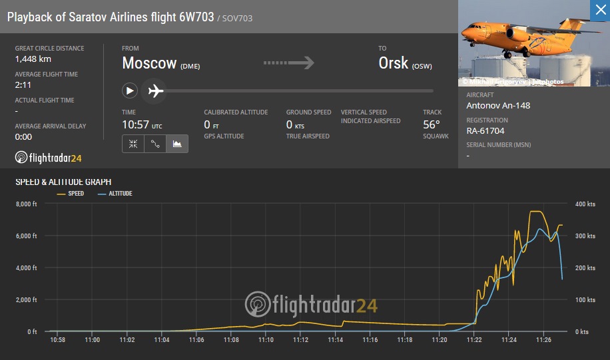Click the dotted route arrow between airports
610x360 pixels.
click(288, 63)
